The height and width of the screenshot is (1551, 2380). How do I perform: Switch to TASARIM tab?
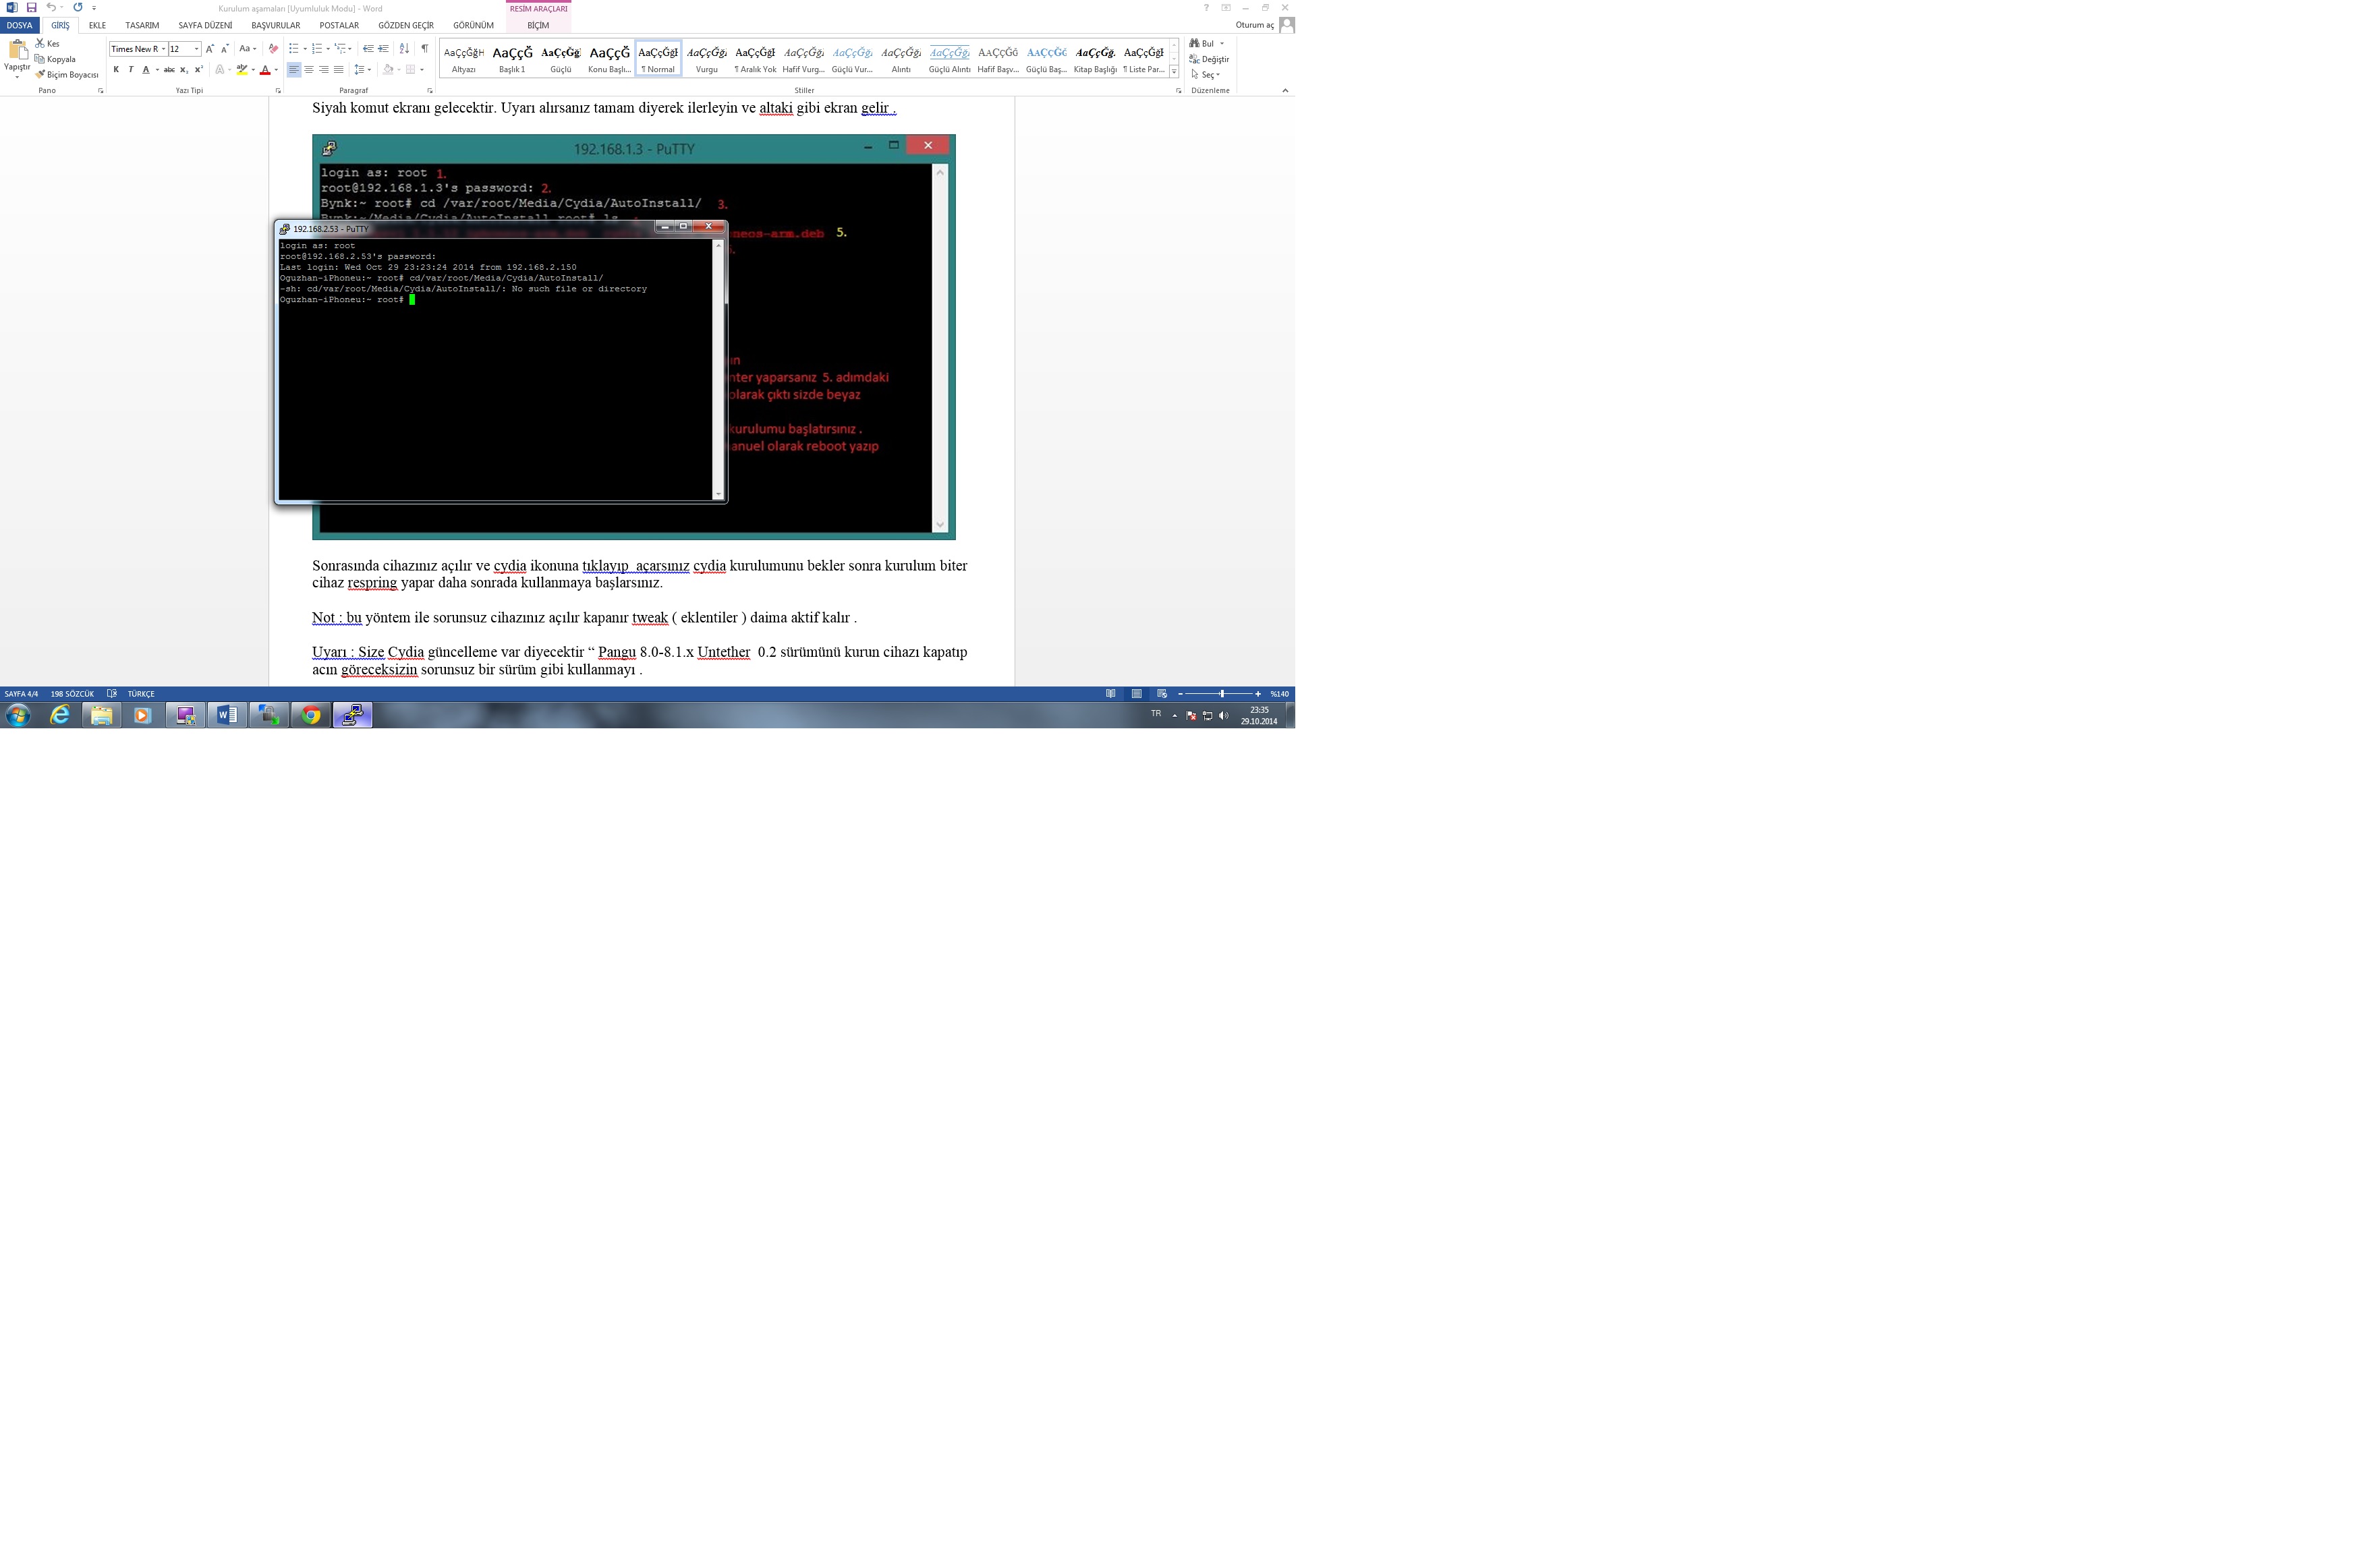(142, 25)
